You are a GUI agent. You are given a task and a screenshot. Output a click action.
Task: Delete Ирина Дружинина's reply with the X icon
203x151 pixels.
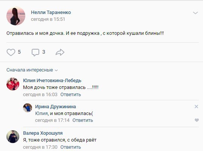point(197,107)
